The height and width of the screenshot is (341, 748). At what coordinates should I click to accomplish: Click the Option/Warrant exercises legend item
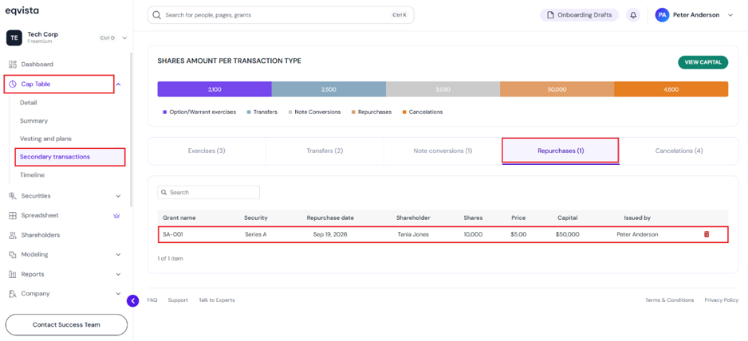[199, 112]
